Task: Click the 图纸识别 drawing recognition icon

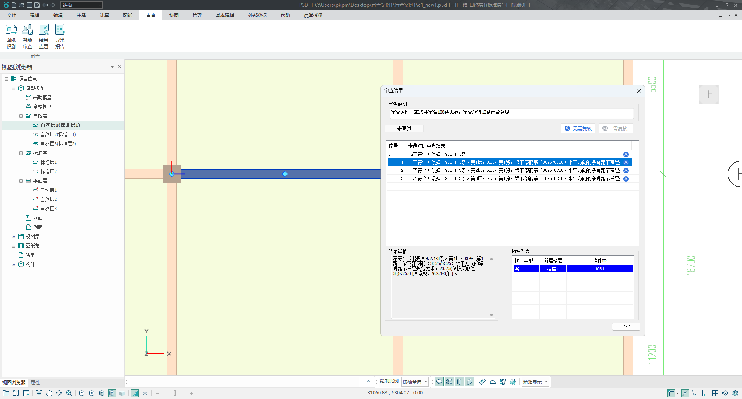Action: (x=11, y=36)
